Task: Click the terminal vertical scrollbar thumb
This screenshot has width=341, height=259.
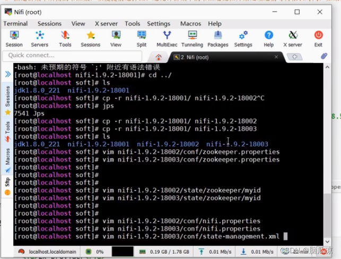Action: 327,216
